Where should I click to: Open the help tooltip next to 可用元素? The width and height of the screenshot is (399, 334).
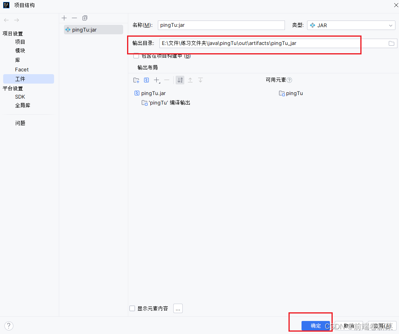tap(290, 80)
